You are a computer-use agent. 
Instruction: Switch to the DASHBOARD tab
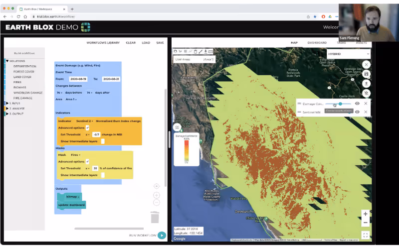coord(317,43)
